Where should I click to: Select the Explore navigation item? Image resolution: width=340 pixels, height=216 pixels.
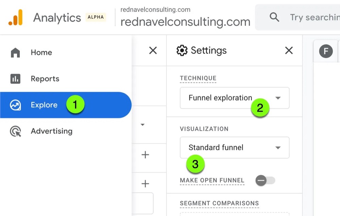click(65, 105)
